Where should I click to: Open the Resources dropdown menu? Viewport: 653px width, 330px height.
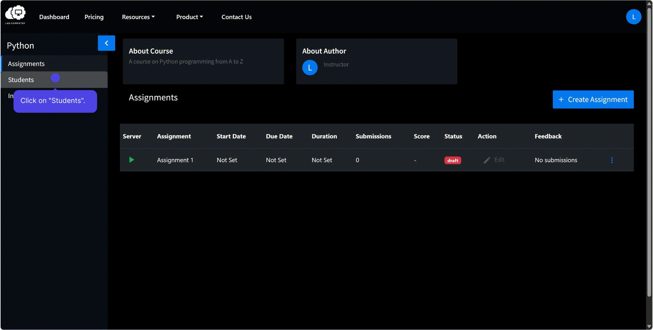[138, 17]
